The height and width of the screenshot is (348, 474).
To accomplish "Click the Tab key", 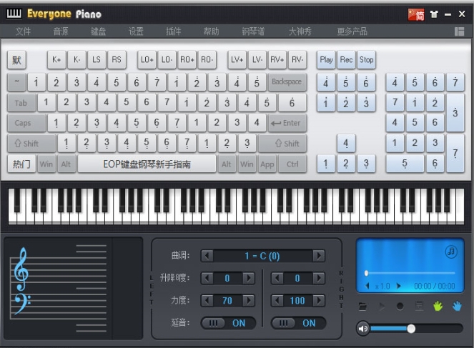I will (x=21, y=103).
